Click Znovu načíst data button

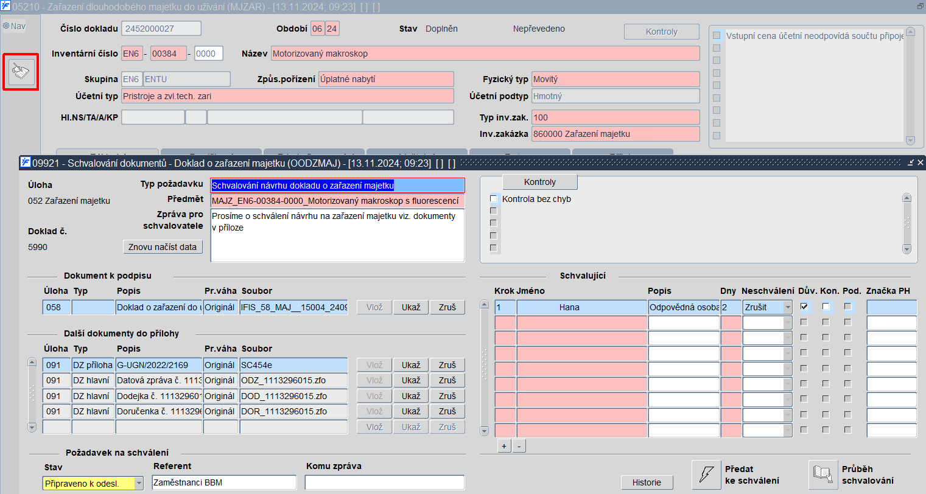pos(163,247)
